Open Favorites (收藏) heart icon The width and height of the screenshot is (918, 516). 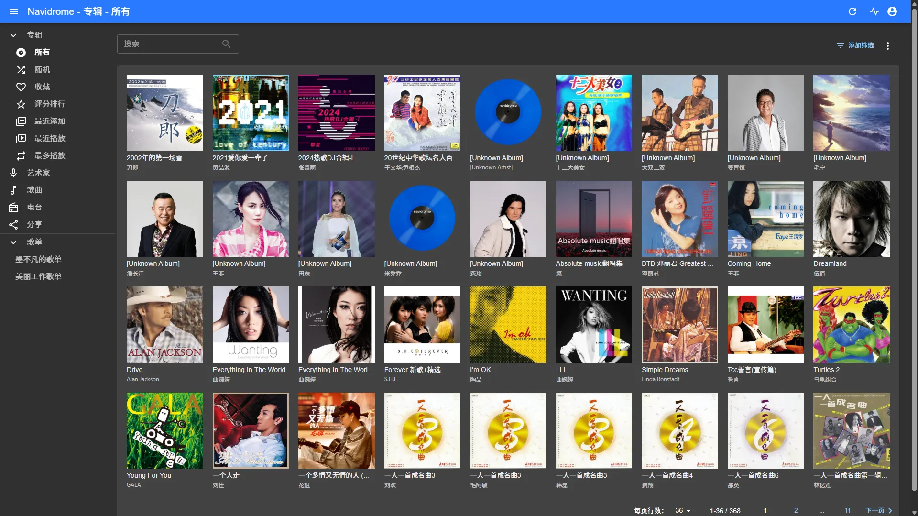[x=21, y=87]
